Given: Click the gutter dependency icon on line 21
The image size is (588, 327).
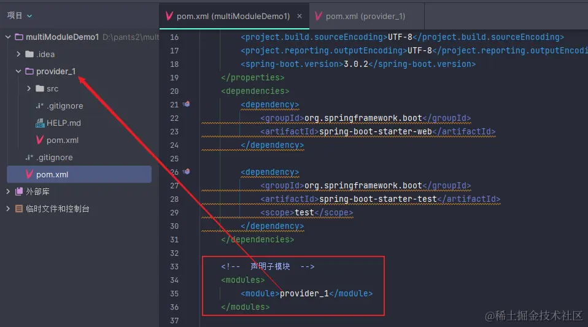Looking at the screenshot, I should [x=187, y=104].
